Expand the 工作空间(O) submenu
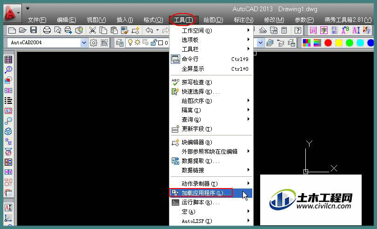 [x=211, y=31]
